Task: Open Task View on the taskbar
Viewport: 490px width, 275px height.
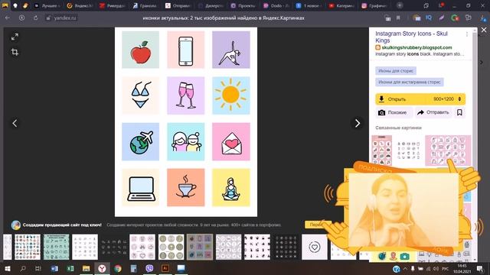Action: [x=38, y=268]
